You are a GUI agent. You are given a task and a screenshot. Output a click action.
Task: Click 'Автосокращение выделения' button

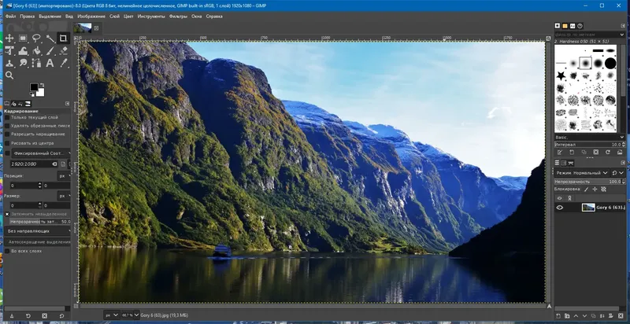[x=39, y=242]
